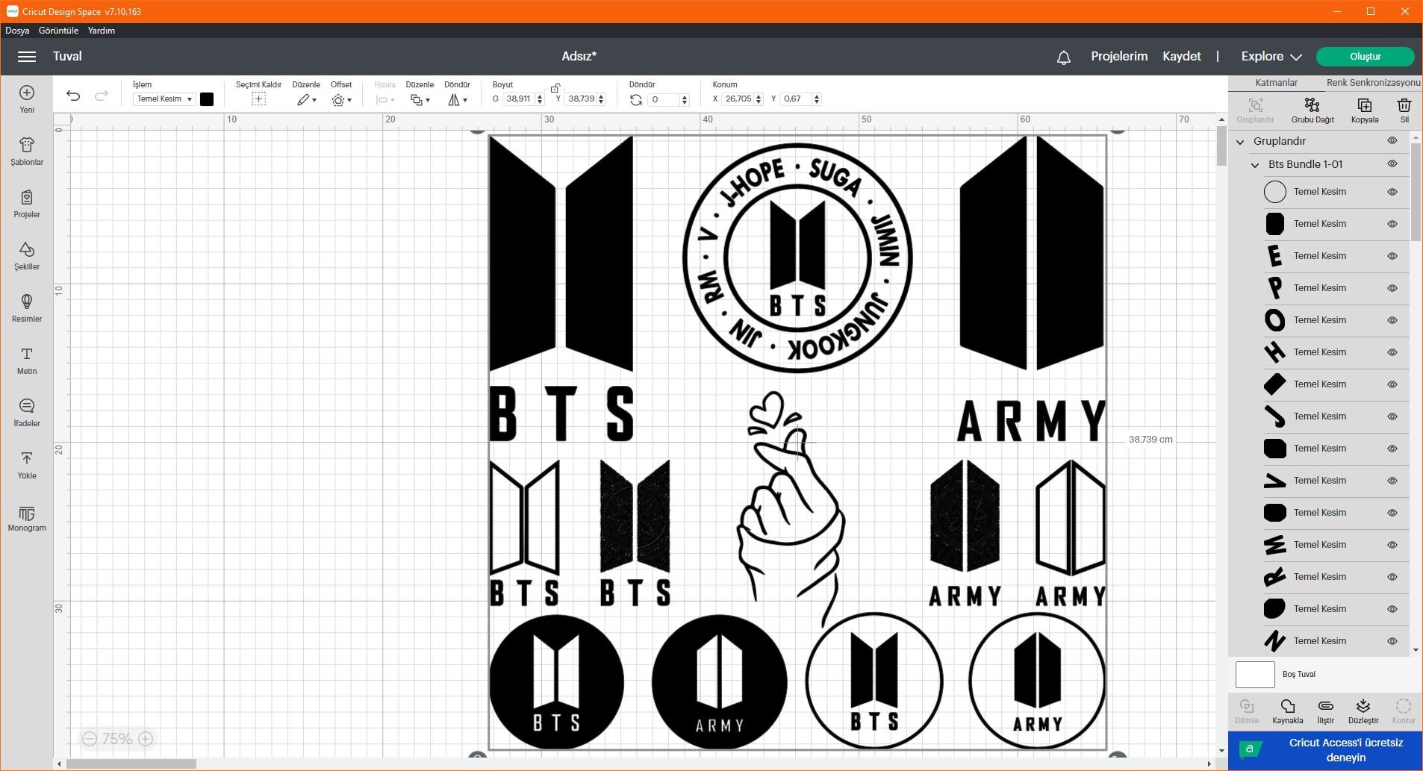
Task: Click the lock icon between Boyut fields
Action: [x=556, y=87]
